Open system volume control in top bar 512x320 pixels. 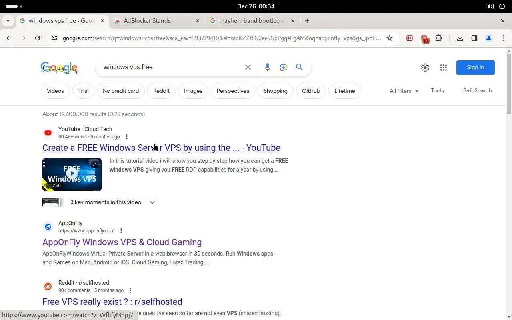click(491, 6)
